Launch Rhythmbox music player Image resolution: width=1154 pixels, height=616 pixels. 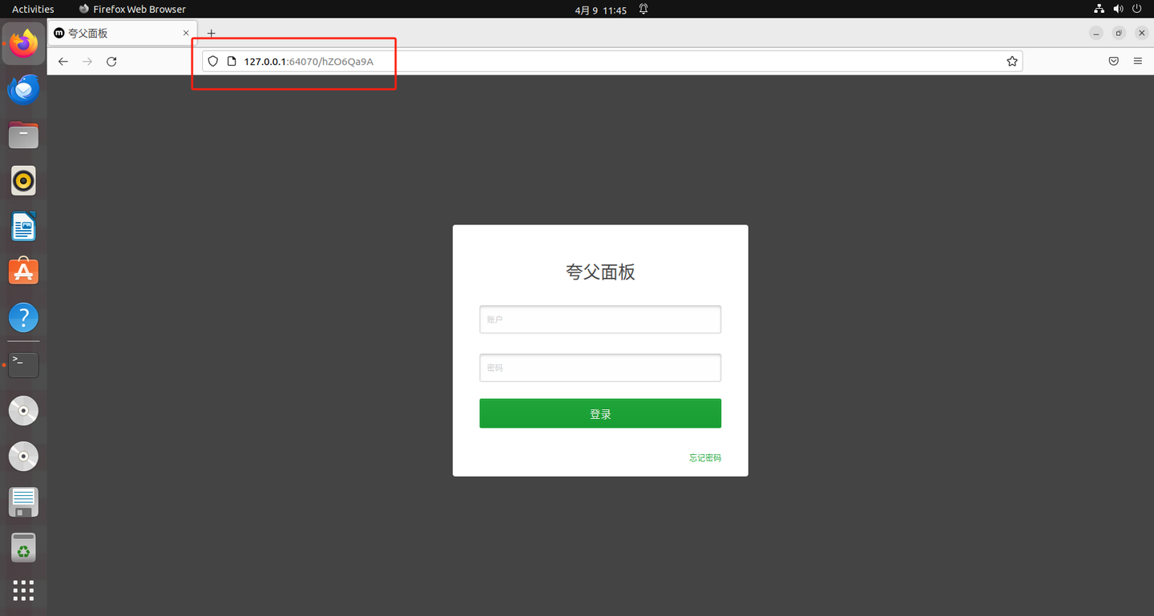tap(23, 180)
